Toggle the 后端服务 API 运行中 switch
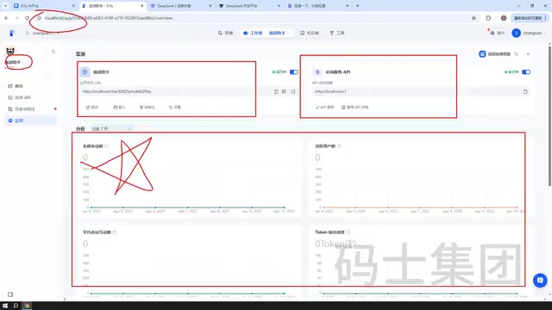The width and height of the screenshot is (552, 310). (526, 72)
